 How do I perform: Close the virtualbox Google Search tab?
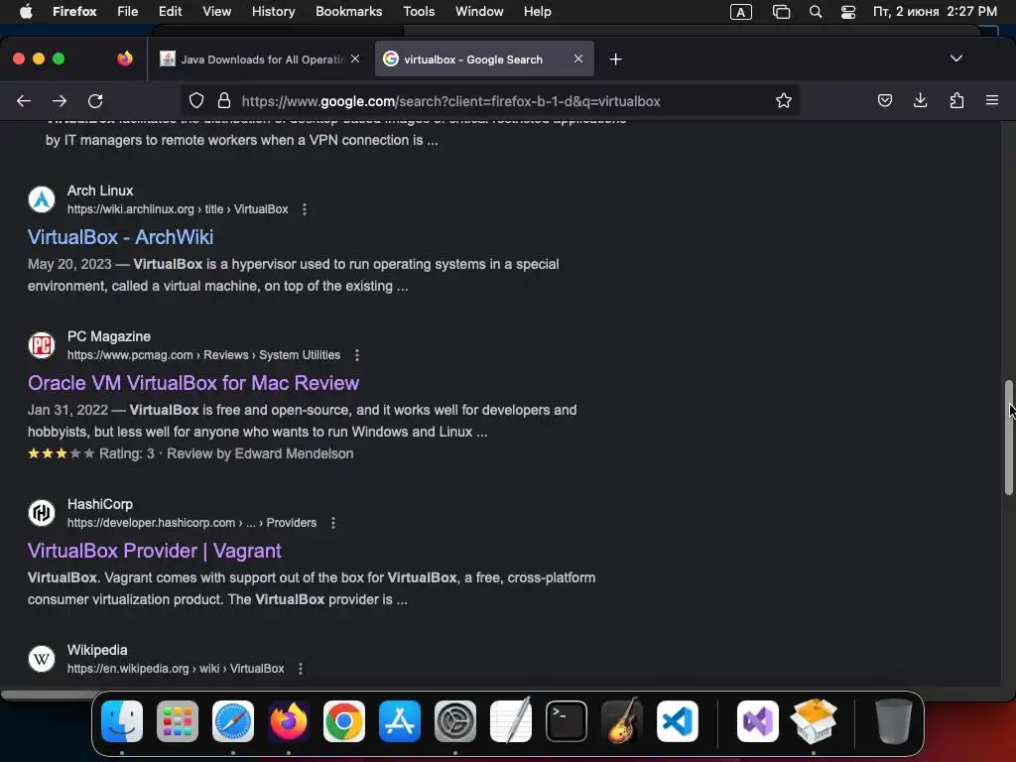[x=578, y=59]
